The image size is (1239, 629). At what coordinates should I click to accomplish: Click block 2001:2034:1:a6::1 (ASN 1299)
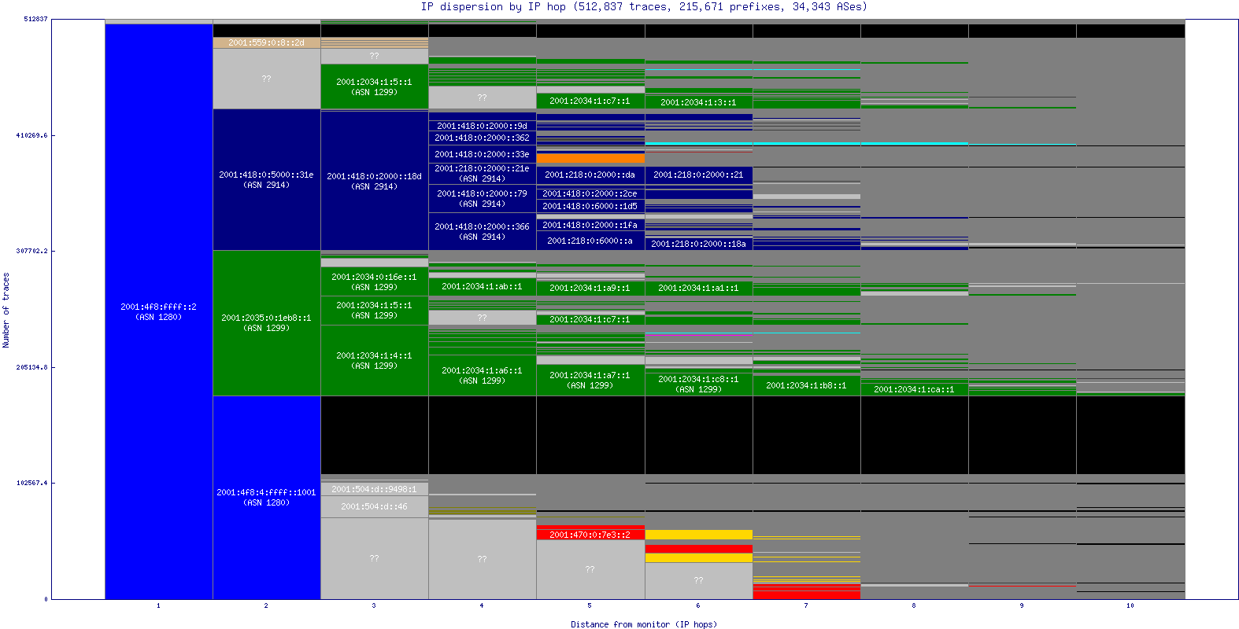point(482,375)
